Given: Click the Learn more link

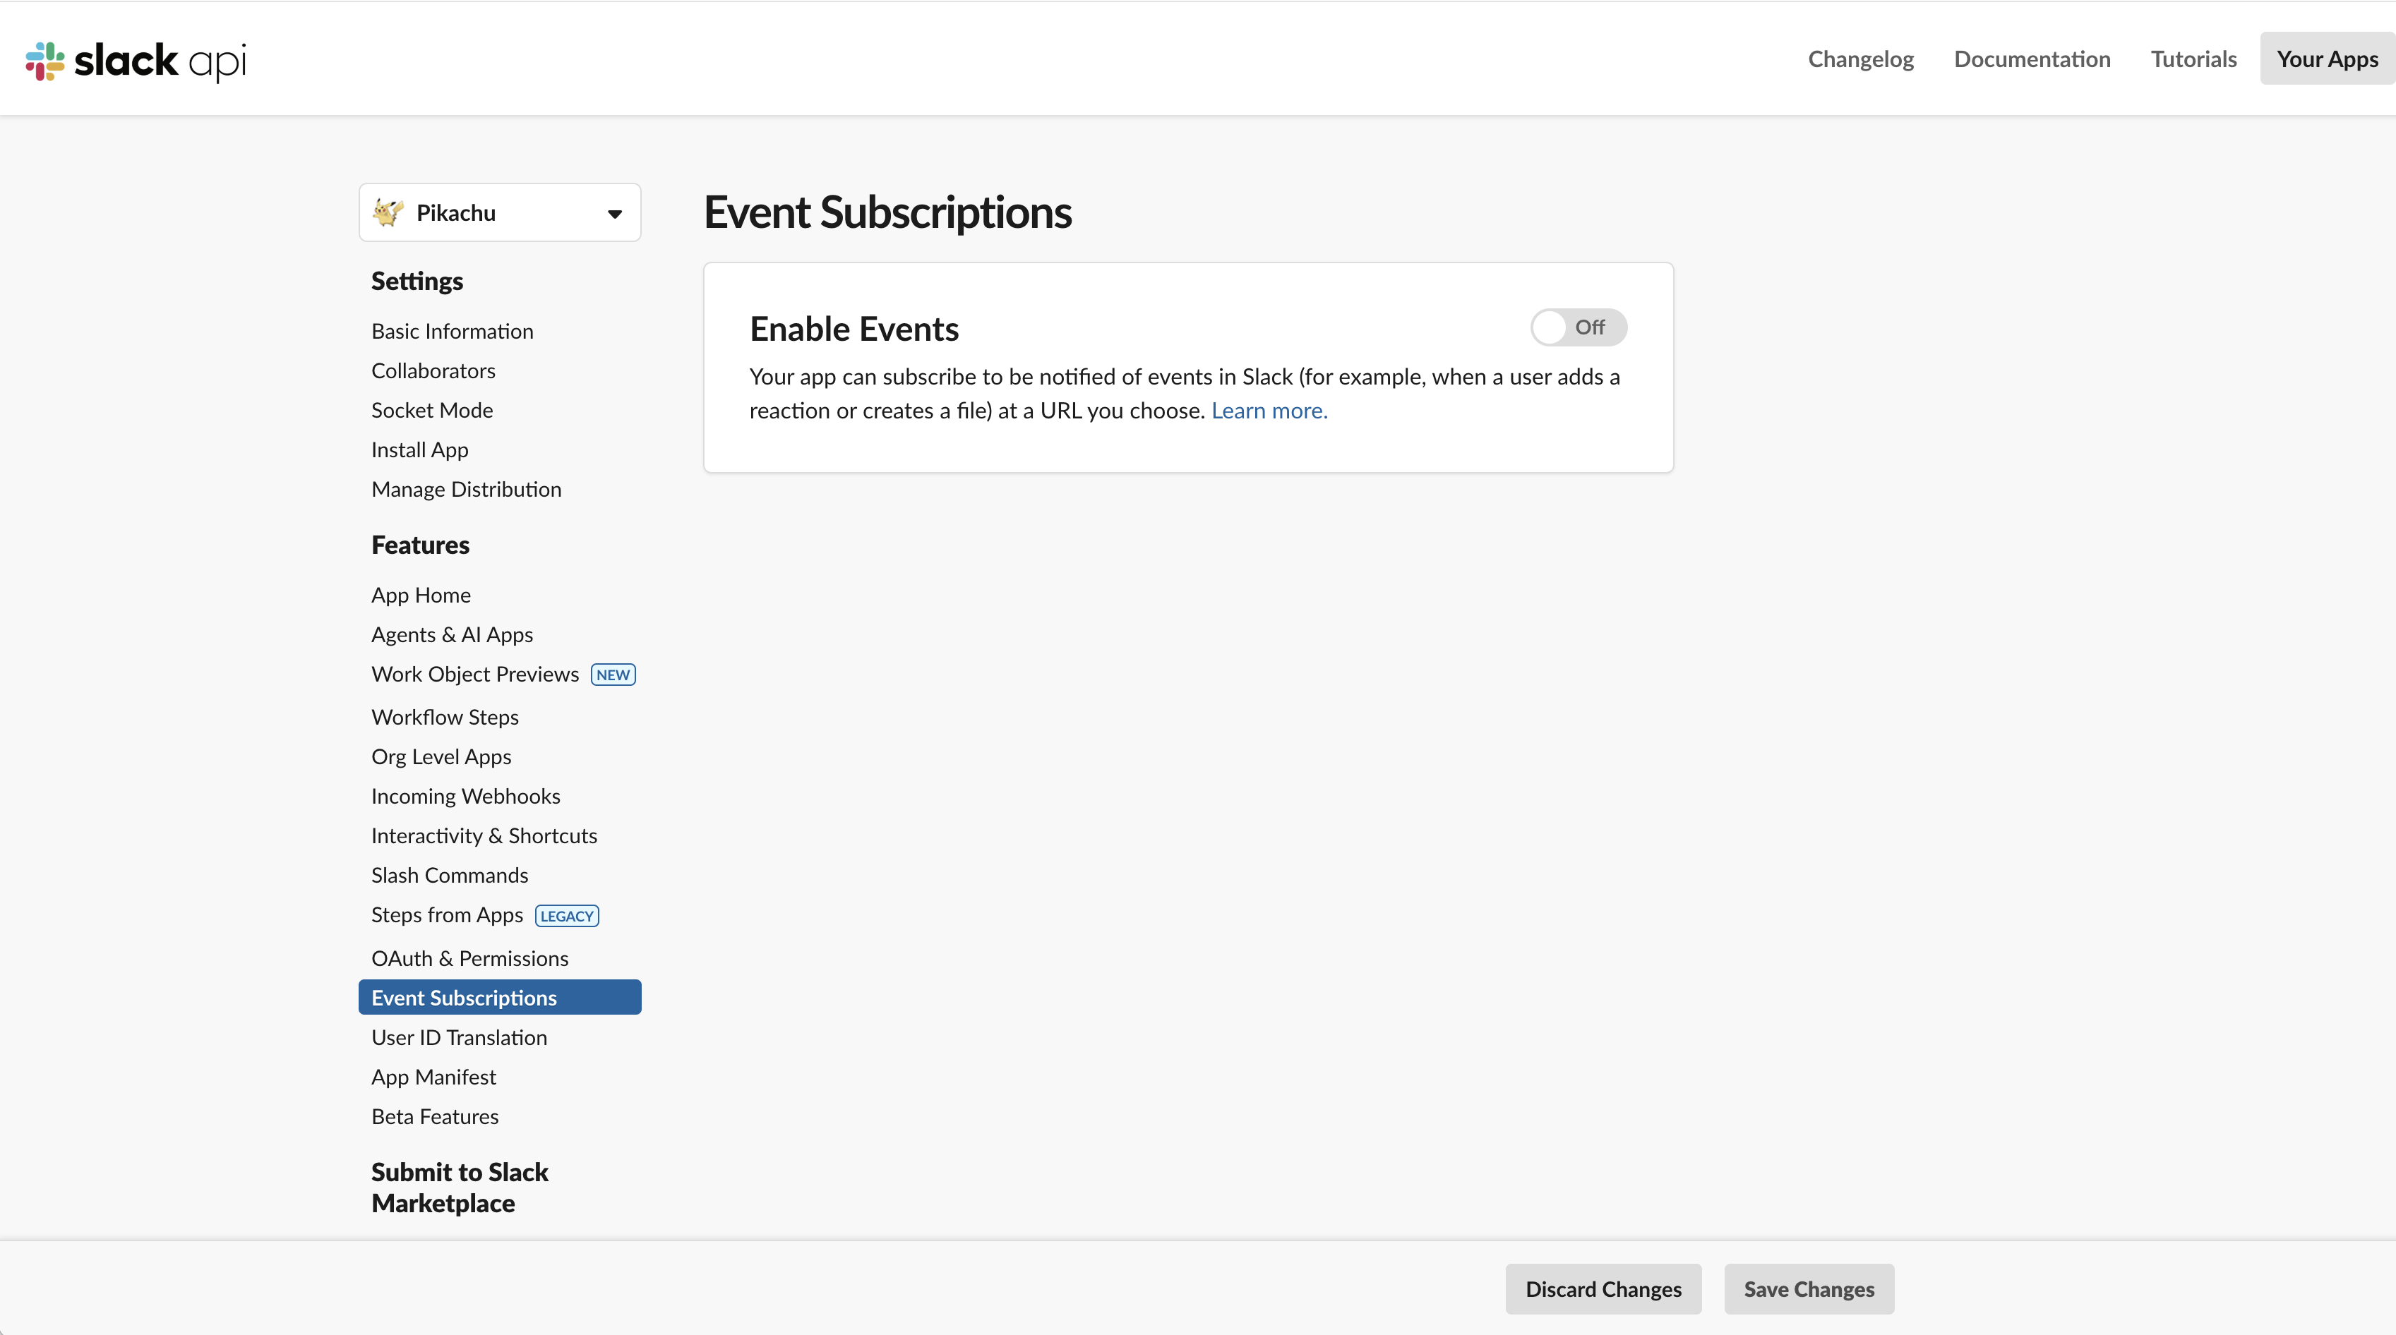Looking at the screenshot, I should pyautogui.click(x=1269, y=410).
